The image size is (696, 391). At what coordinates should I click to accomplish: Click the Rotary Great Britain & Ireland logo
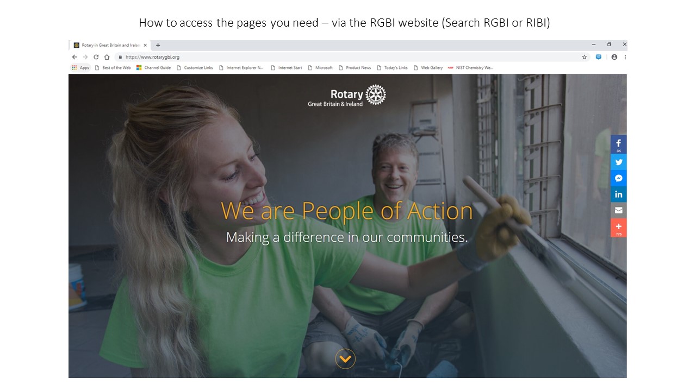[347, 96]
